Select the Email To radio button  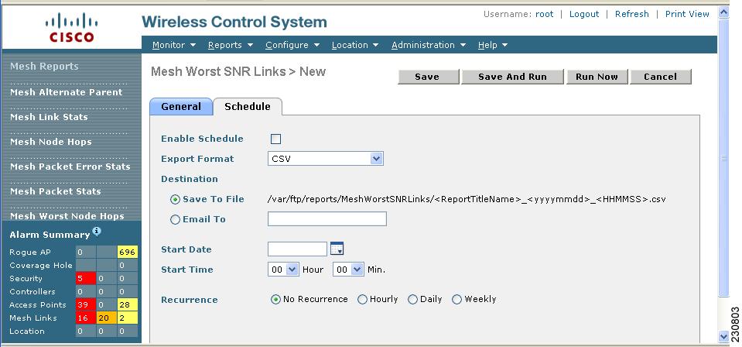point(175,219)
